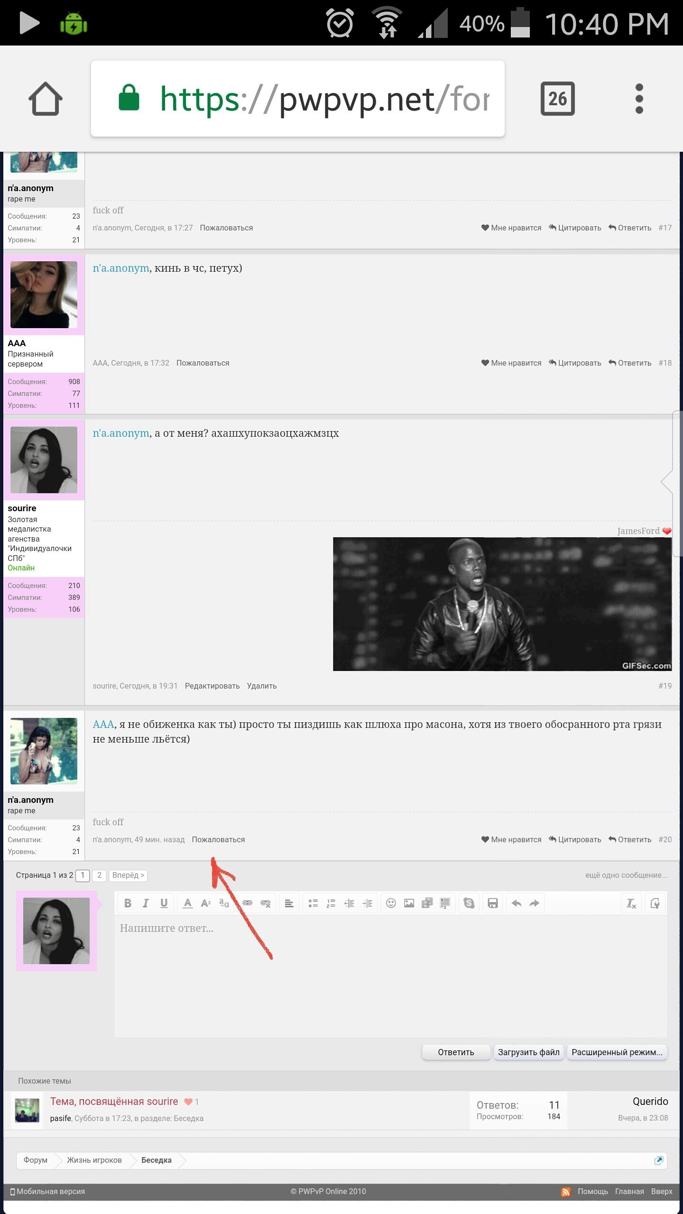The height and width of the screenshot is (1214, 683).
Task: Click the insert image icon
Action: (409, 903)
